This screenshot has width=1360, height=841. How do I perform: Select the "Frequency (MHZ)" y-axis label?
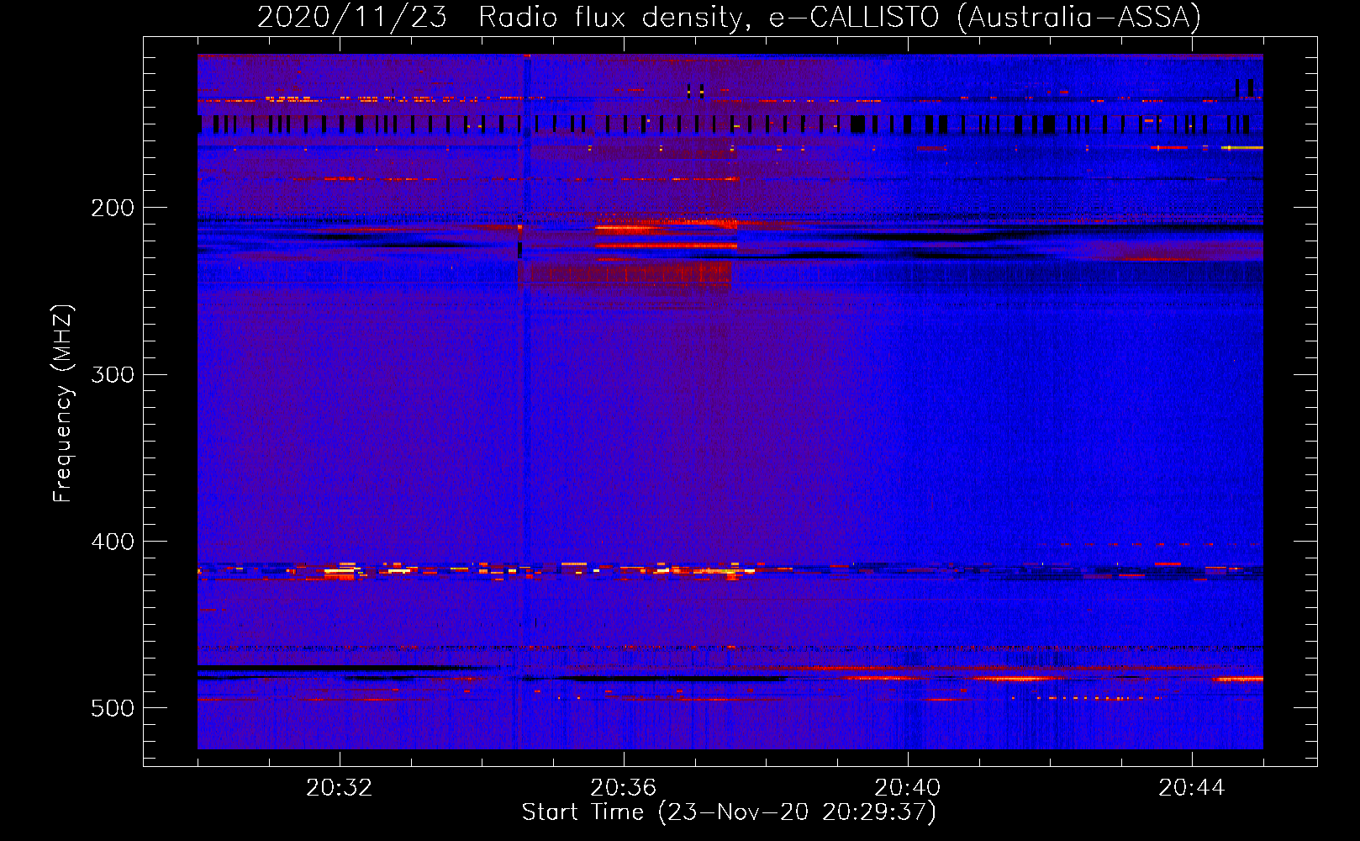(x=63, y=404)
